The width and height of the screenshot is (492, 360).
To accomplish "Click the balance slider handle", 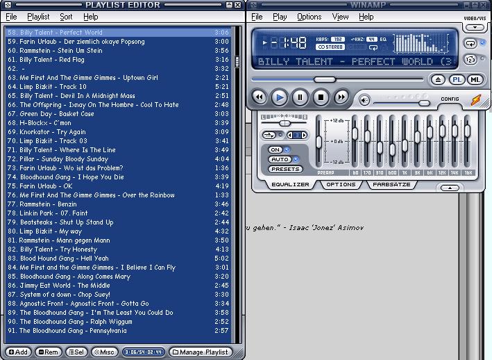I will pos(285,123).
